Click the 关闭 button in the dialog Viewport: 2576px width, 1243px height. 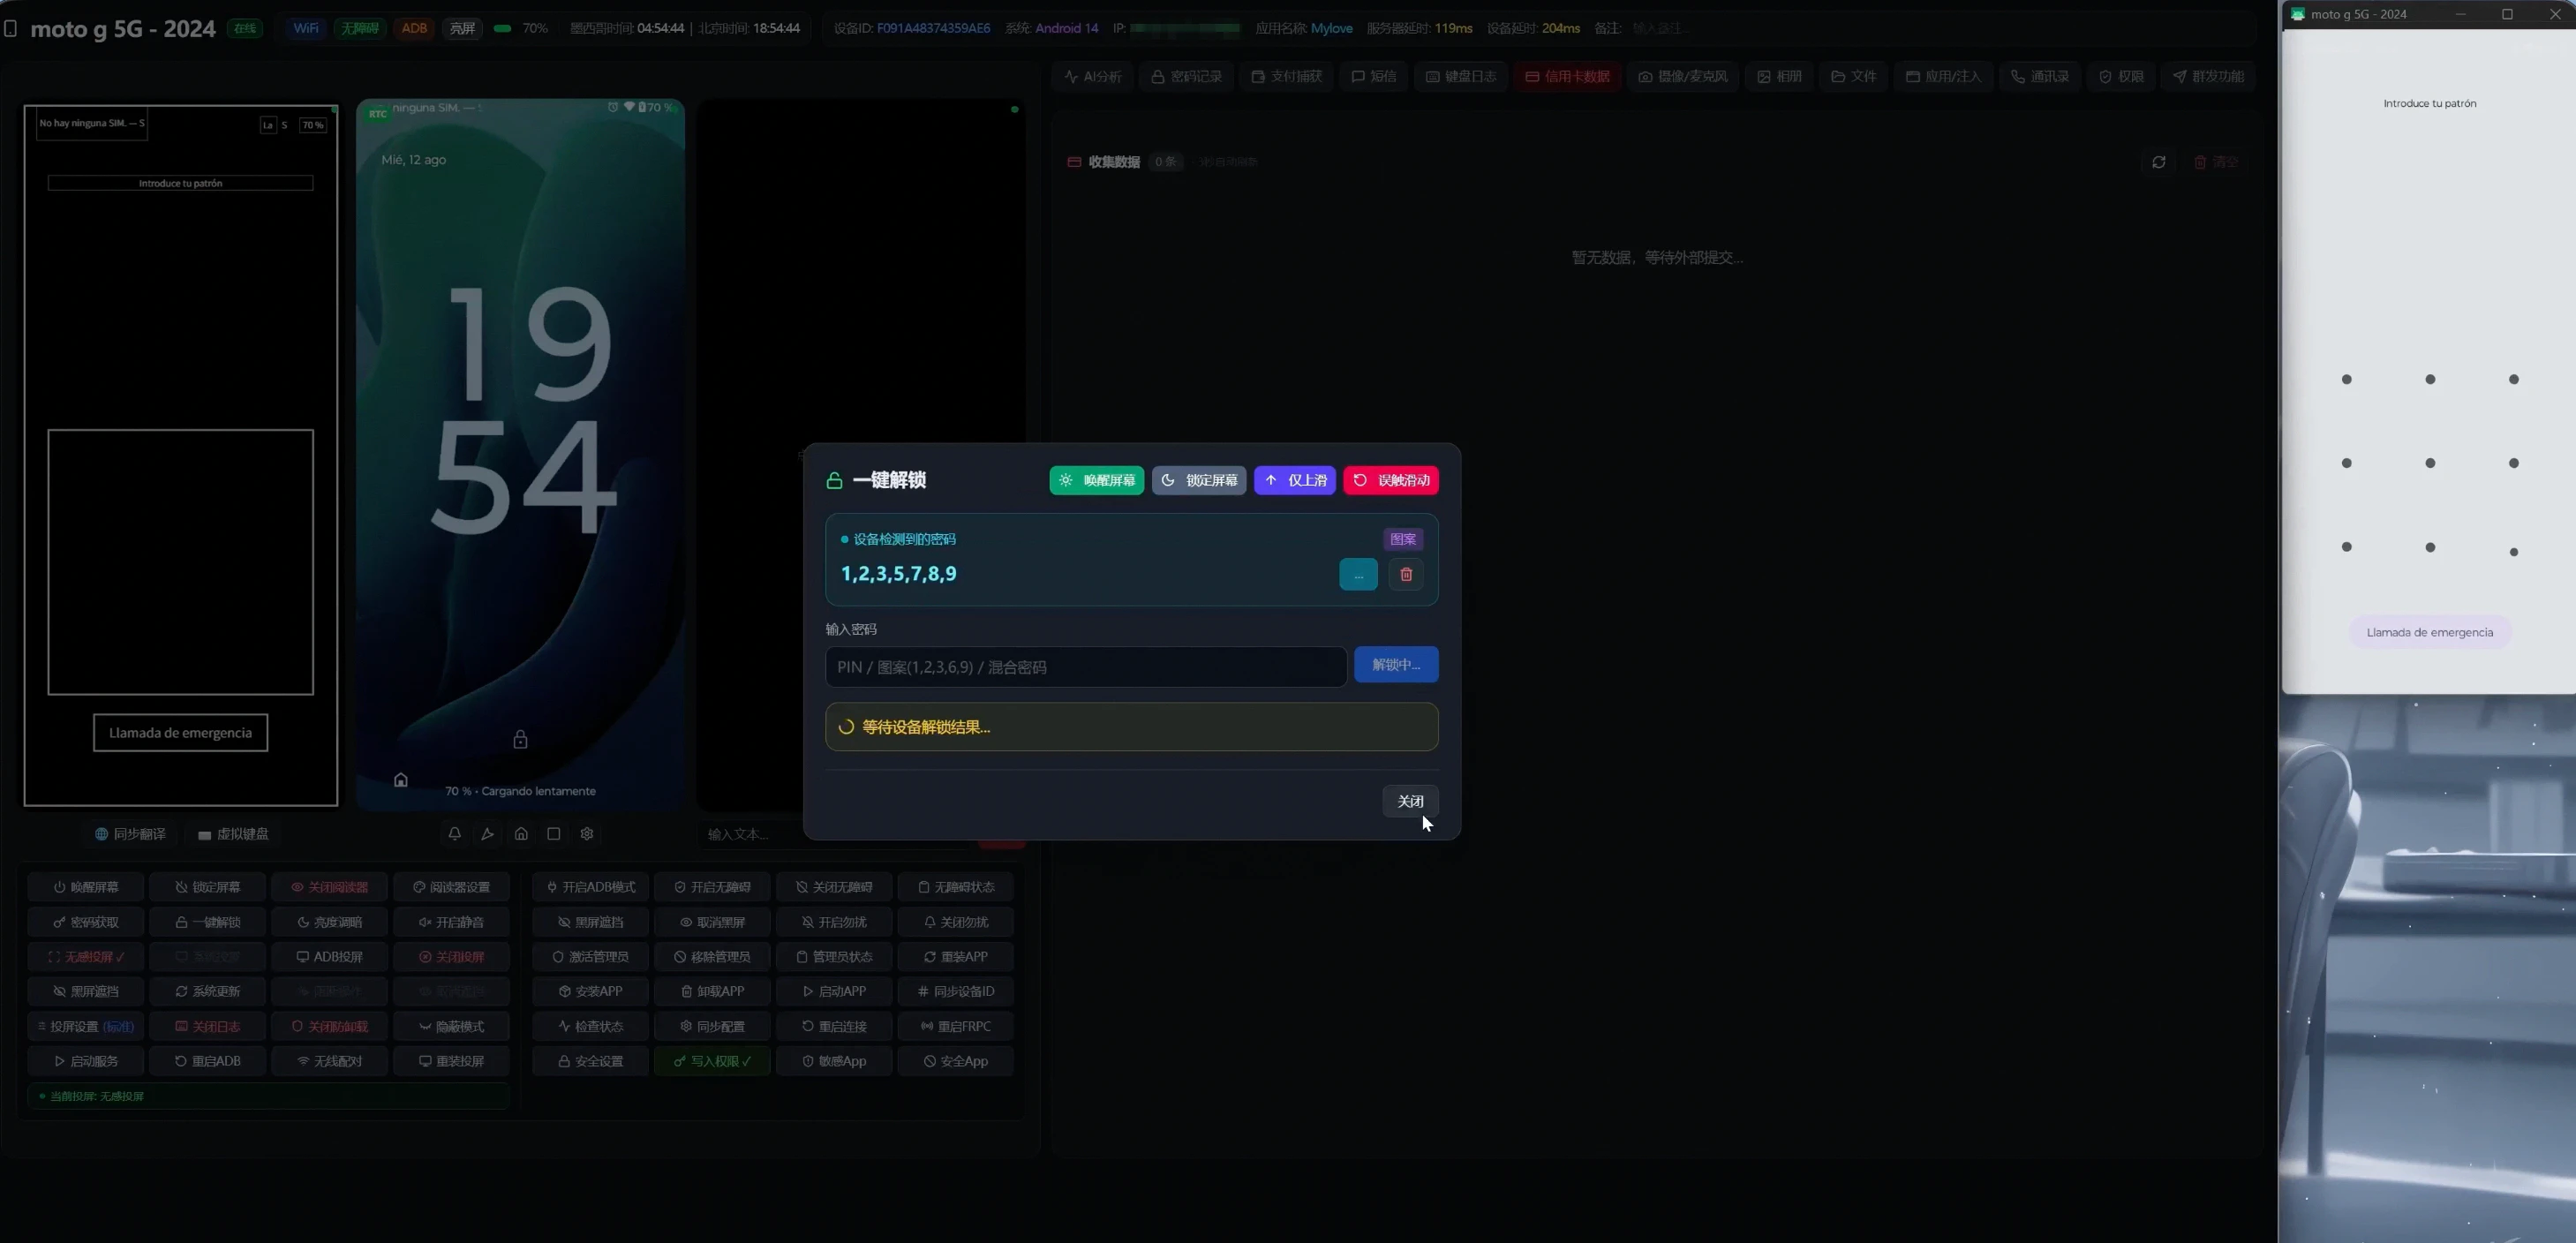(x=1410, y=801)
